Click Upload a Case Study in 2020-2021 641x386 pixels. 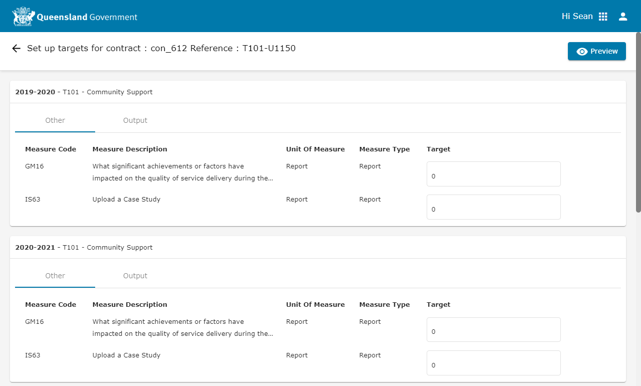(126, 355)
